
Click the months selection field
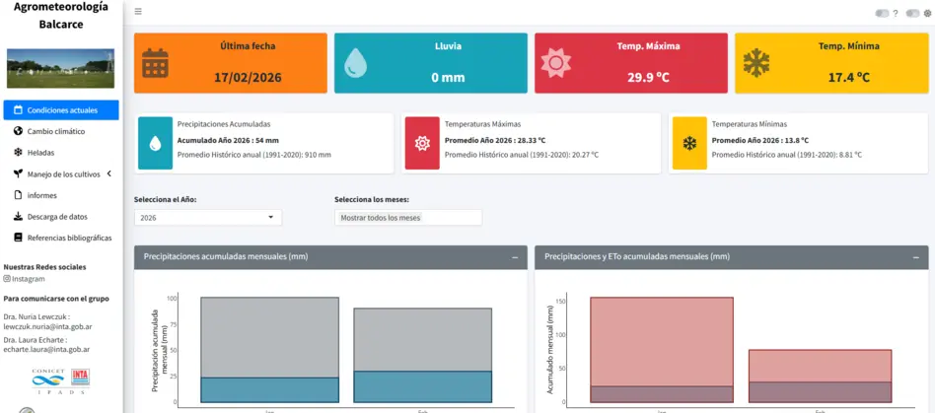(x=407, y=218)
